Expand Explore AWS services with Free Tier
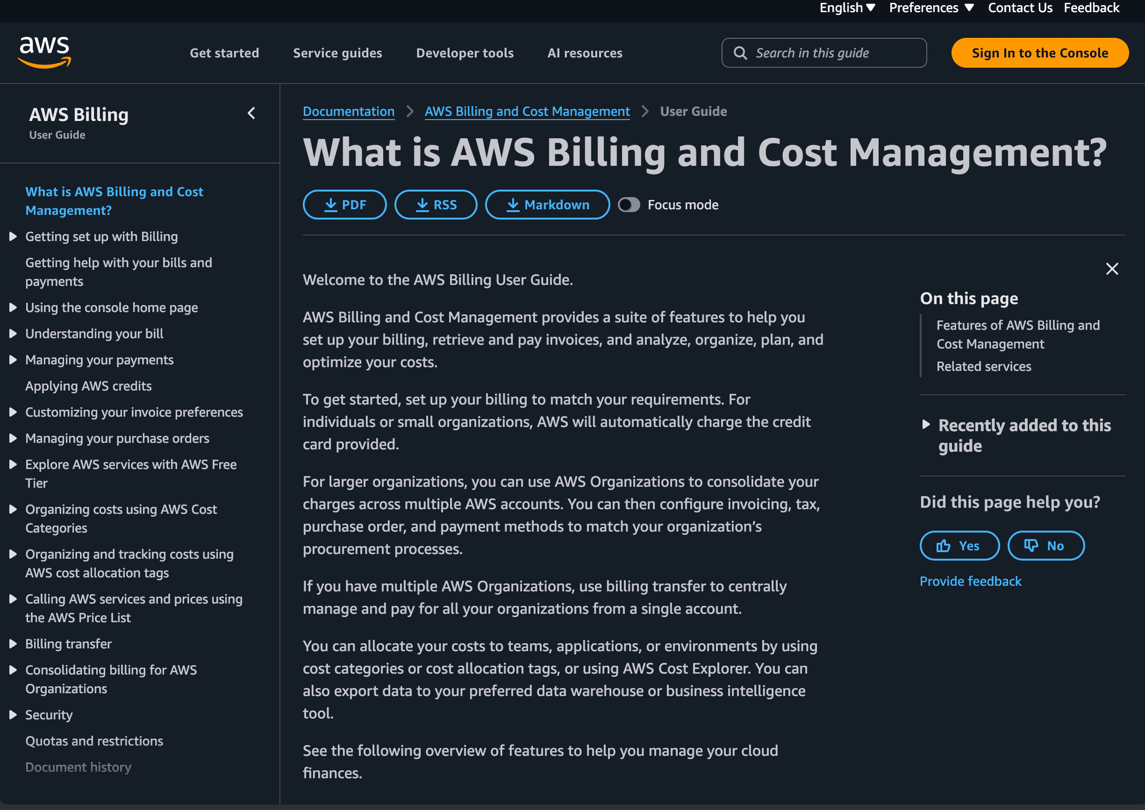 tap(13, 465)
